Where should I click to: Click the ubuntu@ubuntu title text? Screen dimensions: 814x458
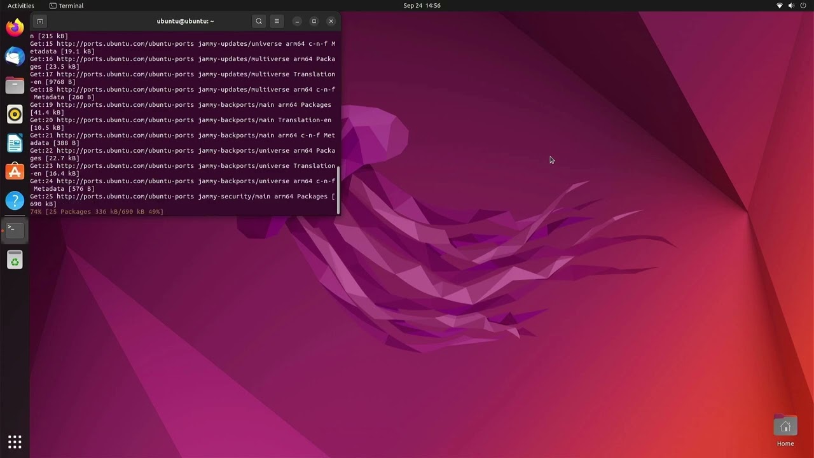point(185,21)
